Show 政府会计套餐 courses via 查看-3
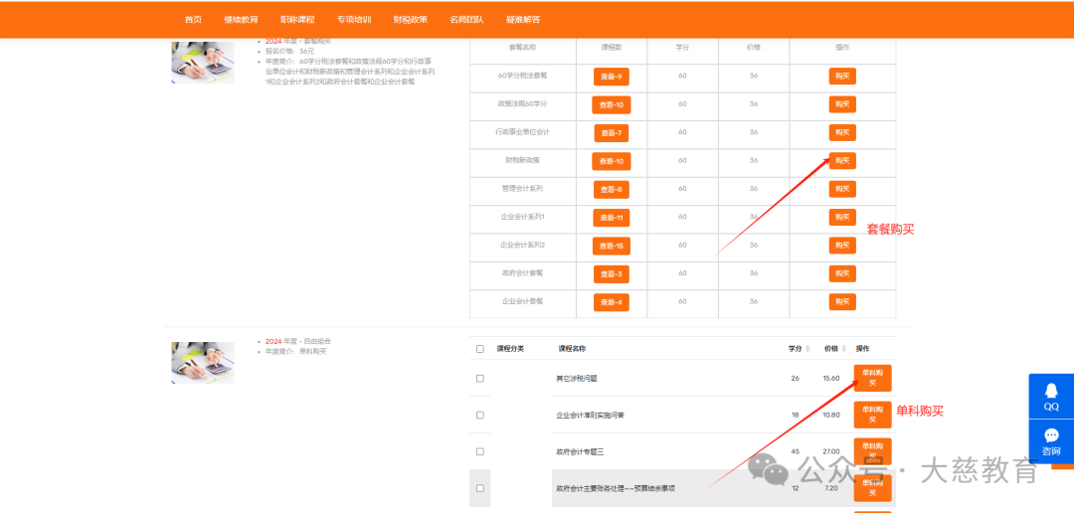This screenshot has width=1074, height=513. coord(611,274)
